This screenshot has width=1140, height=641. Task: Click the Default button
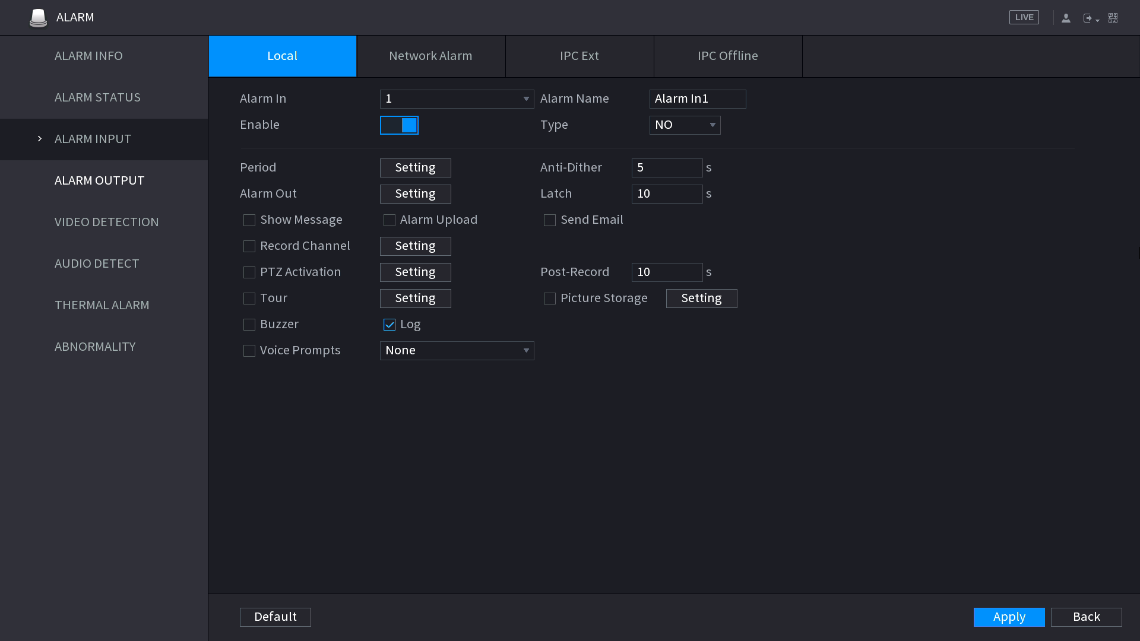point(275,617)
